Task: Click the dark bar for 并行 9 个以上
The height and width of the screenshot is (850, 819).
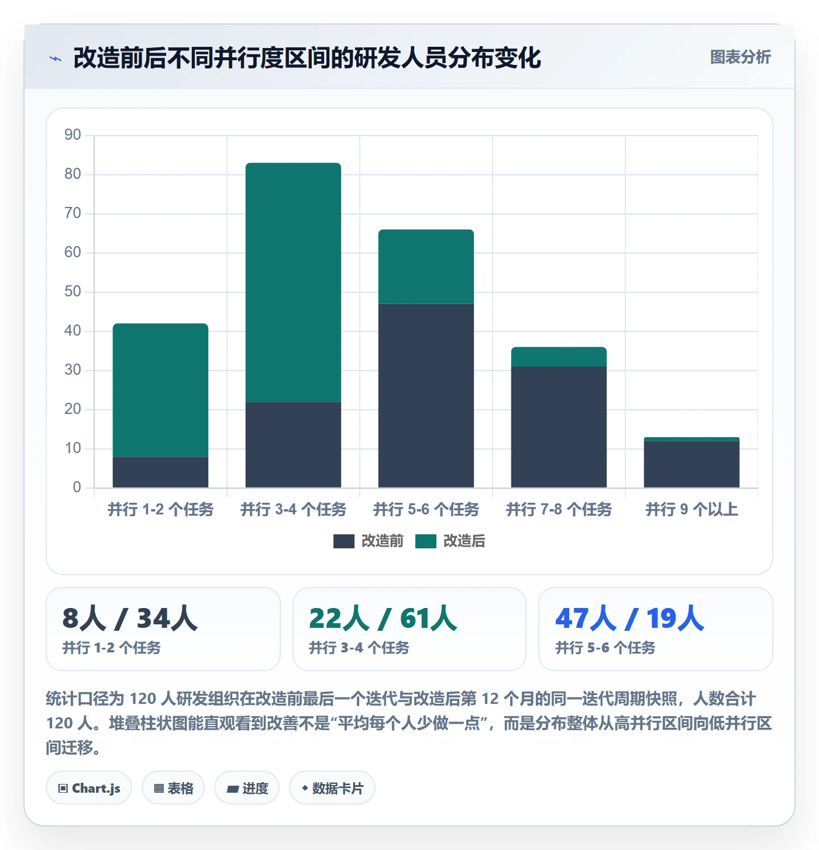Action: tap(691, 464)
